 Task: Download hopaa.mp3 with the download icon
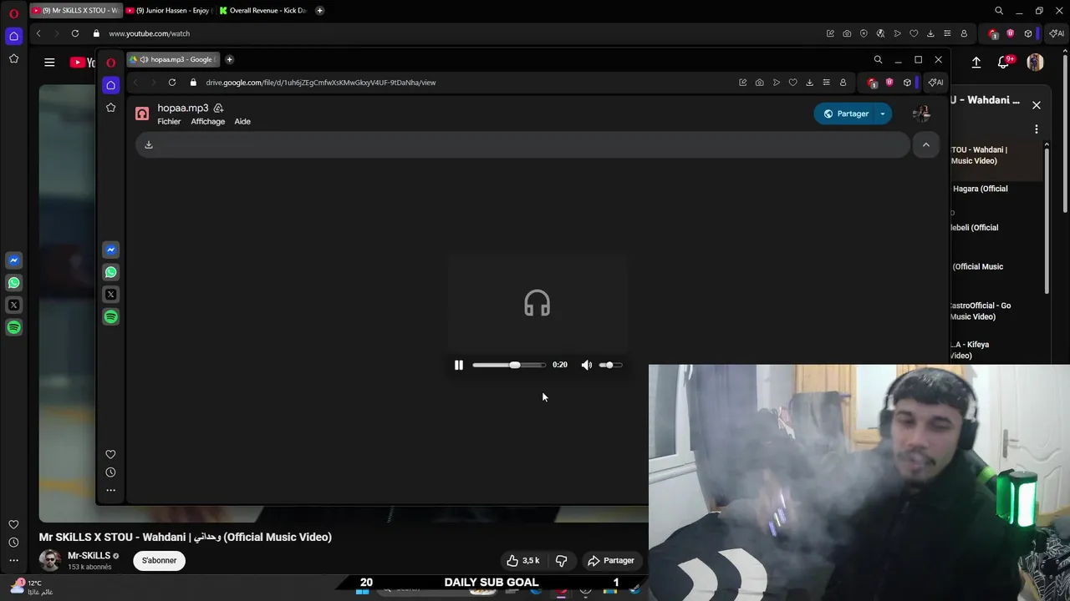tap(149, 144)
